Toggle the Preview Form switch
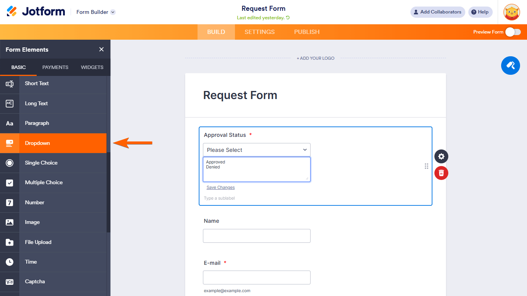The image size is (527, 296). click(513, 32)
